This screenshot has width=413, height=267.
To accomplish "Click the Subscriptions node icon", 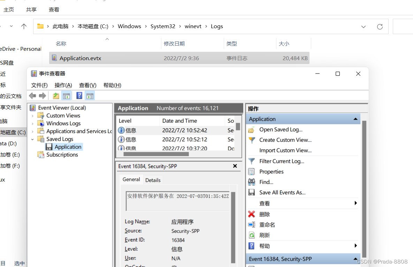I will 41,155.
